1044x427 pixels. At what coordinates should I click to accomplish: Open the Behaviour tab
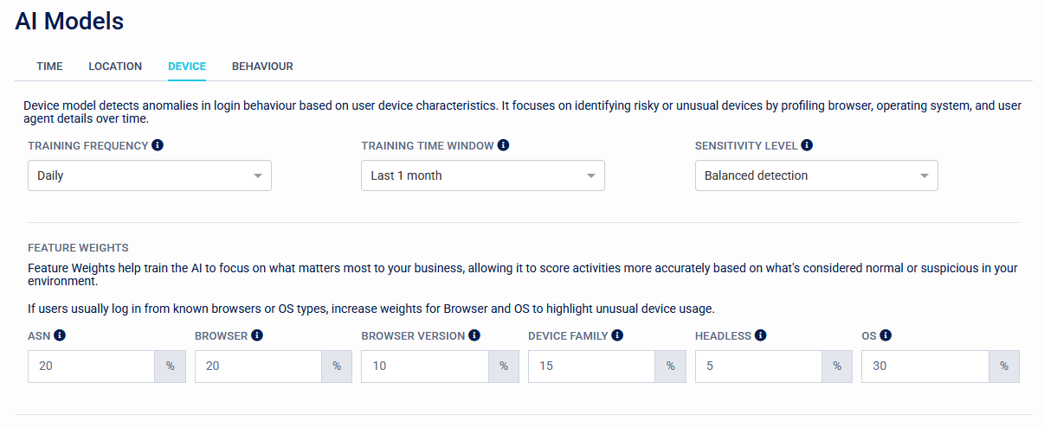coord(262,67)
